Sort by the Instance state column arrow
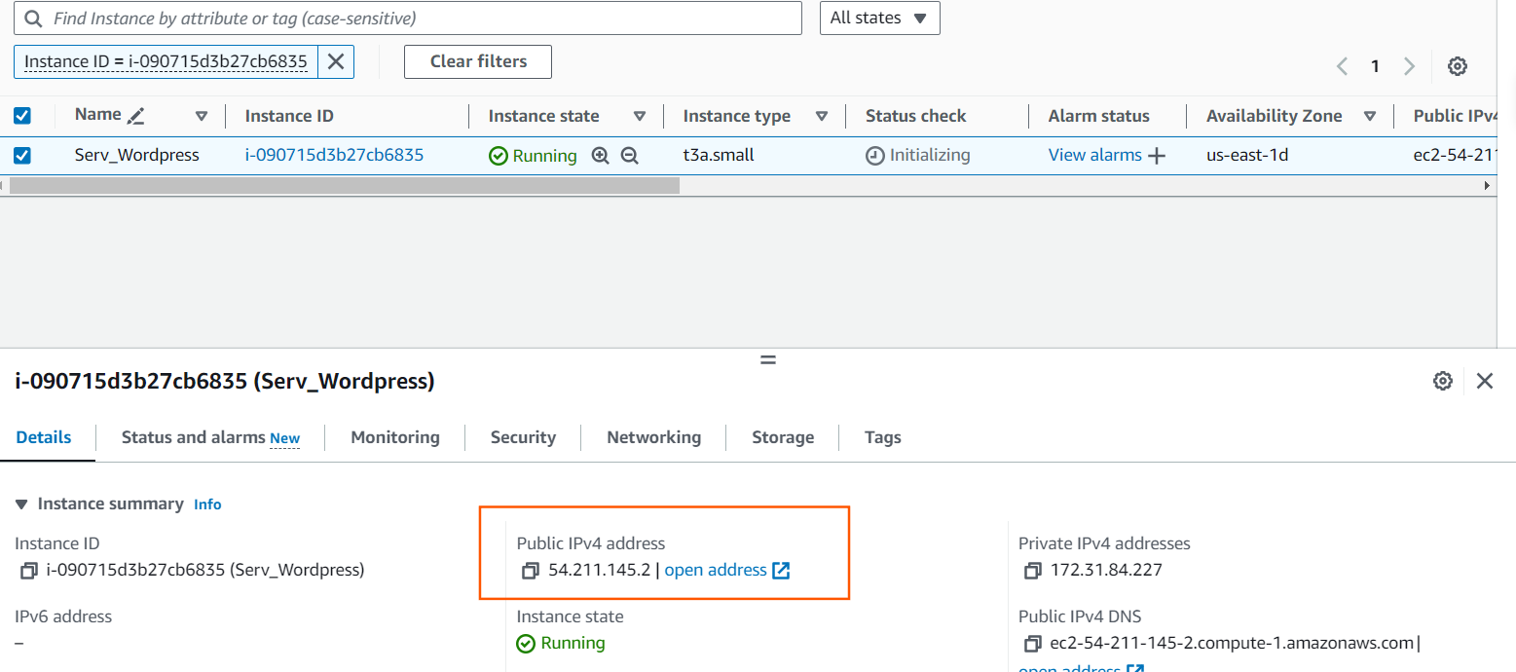 pyautogui.click(x=640, y=116)
